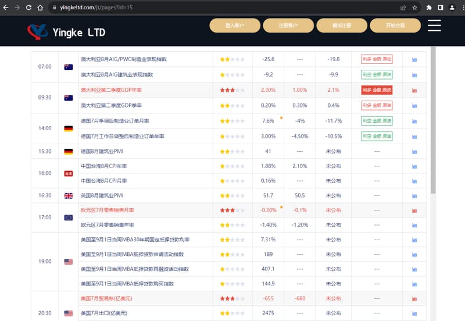Click Germany flag in 15:30 row

[69, 152]
